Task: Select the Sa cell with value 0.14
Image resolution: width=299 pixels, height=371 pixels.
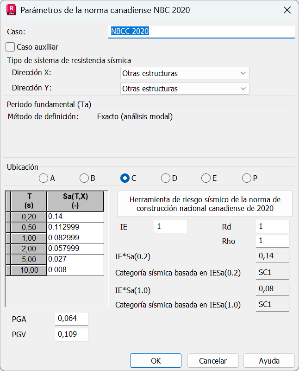Action: (x=75, y=217)
